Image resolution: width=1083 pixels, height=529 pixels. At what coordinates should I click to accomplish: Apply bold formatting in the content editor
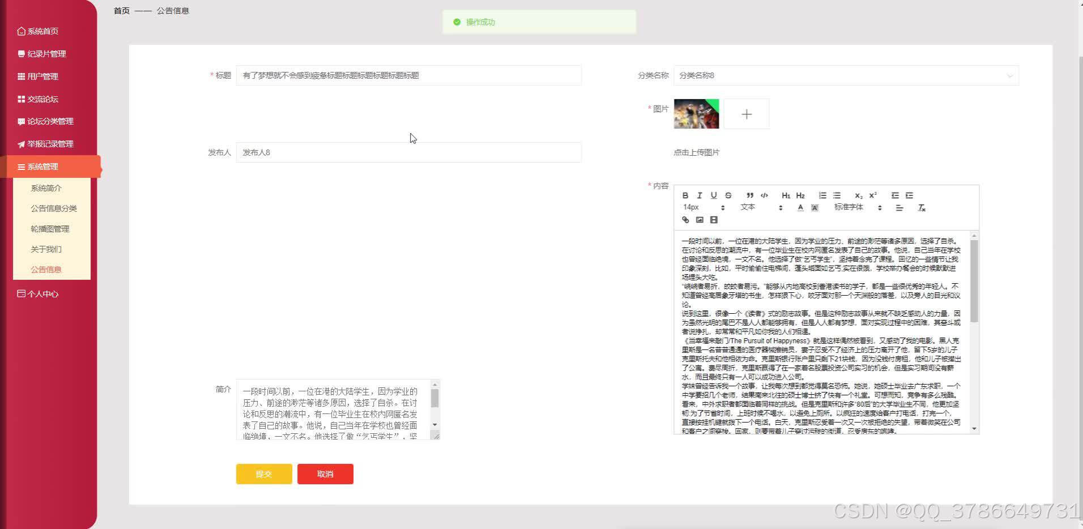pos(685,195)
